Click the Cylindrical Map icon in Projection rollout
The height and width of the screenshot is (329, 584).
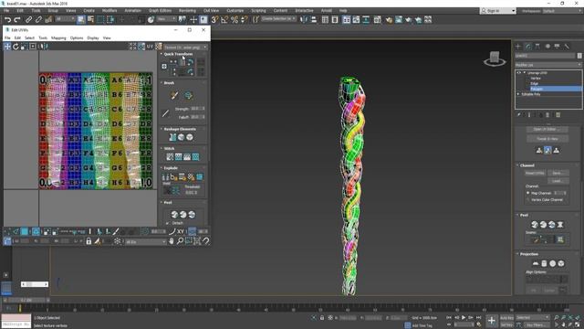click(544, 263)
